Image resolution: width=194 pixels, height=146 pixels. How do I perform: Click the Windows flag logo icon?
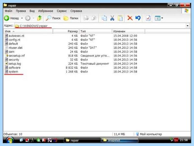point(186,11)
